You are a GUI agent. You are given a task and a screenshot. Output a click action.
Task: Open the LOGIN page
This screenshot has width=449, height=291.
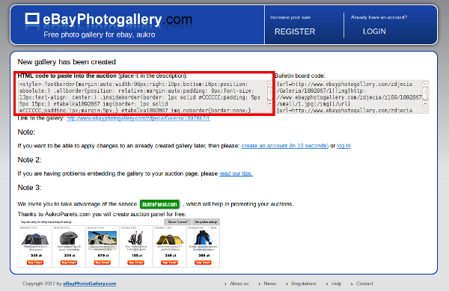coord(374,31)
